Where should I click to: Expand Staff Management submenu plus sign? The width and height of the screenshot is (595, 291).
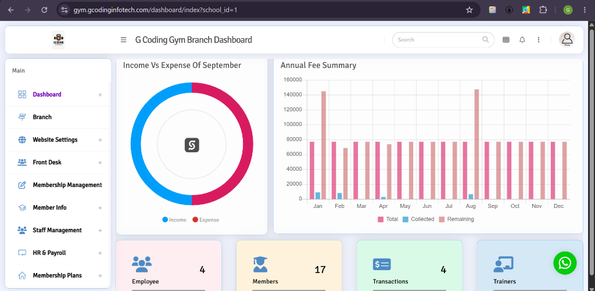pyautogui.click(x=100, y=230)
